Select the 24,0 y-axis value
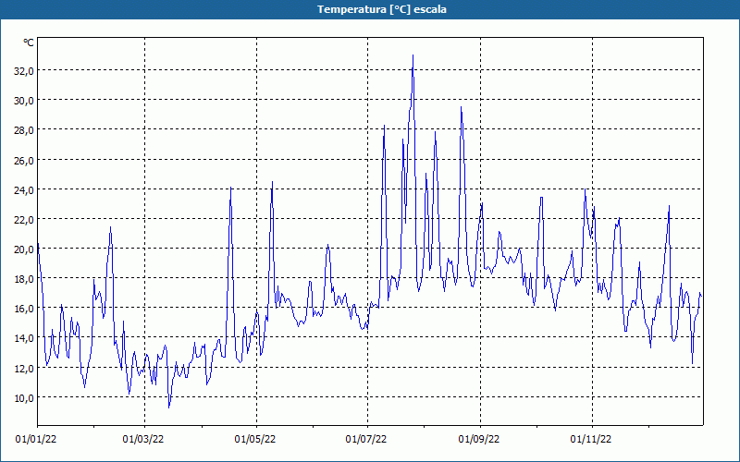Viewport: 740px width, 462px height. tap(24, 189)
